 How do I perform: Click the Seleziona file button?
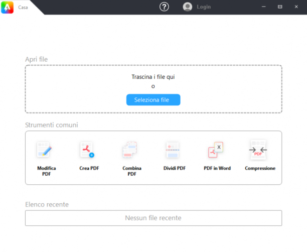pyautogui.click(x=153, y=100)
